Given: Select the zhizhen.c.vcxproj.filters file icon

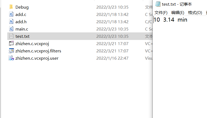Looking at the screenshot, I should pyautogui.click(x=11, y=51).
